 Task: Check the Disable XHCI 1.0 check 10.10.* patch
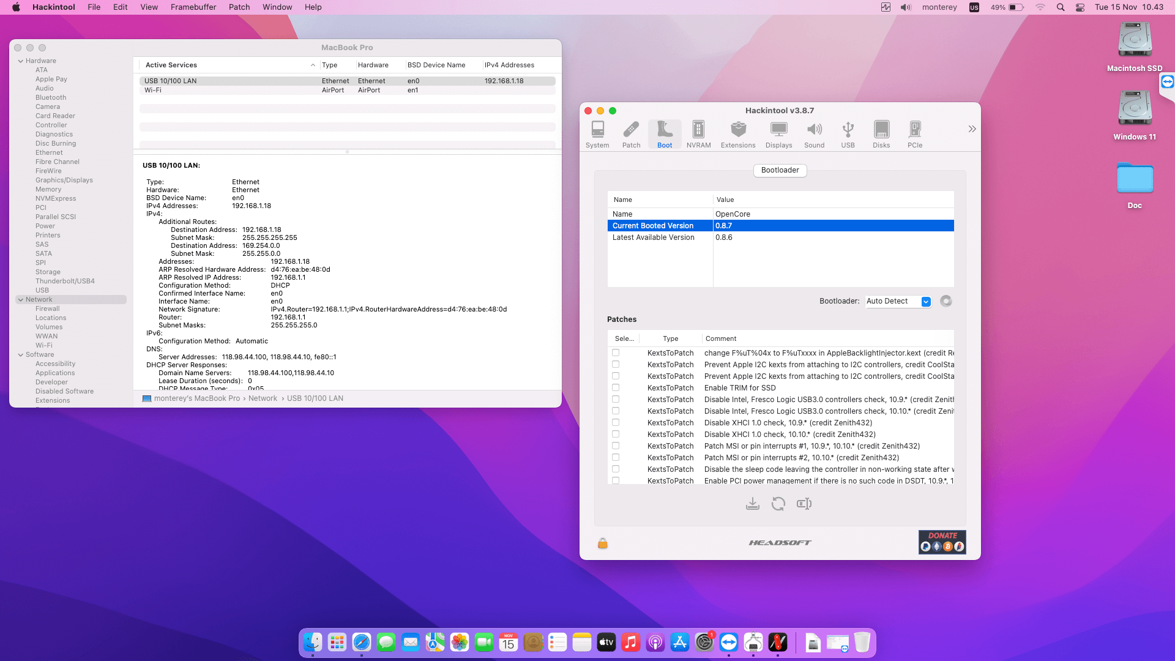[616, 434]
